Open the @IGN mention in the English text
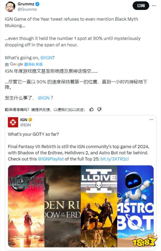Viewport: 161px width, 251px height. (x=46, y=58)
